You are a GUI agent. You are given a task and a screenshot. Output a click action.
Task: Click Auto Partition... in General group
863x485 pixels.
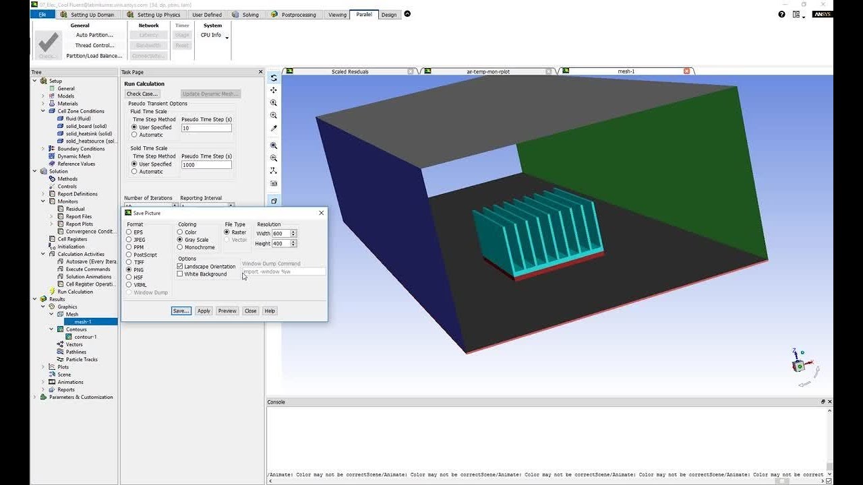coord(94,35)
